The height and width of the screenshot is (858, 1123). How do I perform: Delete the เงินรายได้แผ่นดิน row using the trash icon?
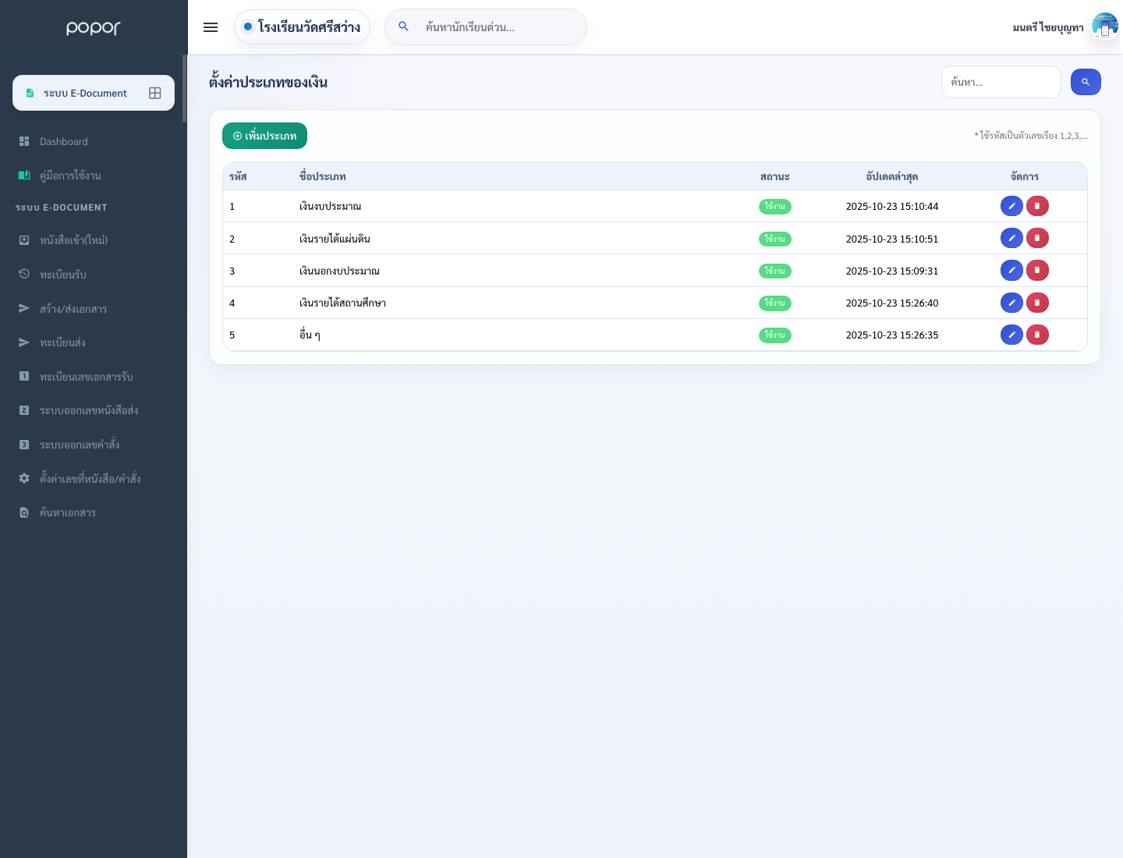[1037, 238]
